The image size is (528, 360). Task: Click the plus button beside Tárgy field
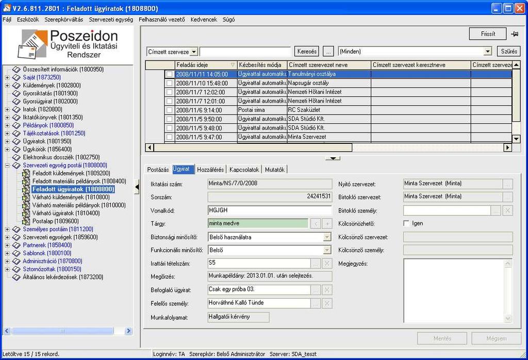point(327,223)
